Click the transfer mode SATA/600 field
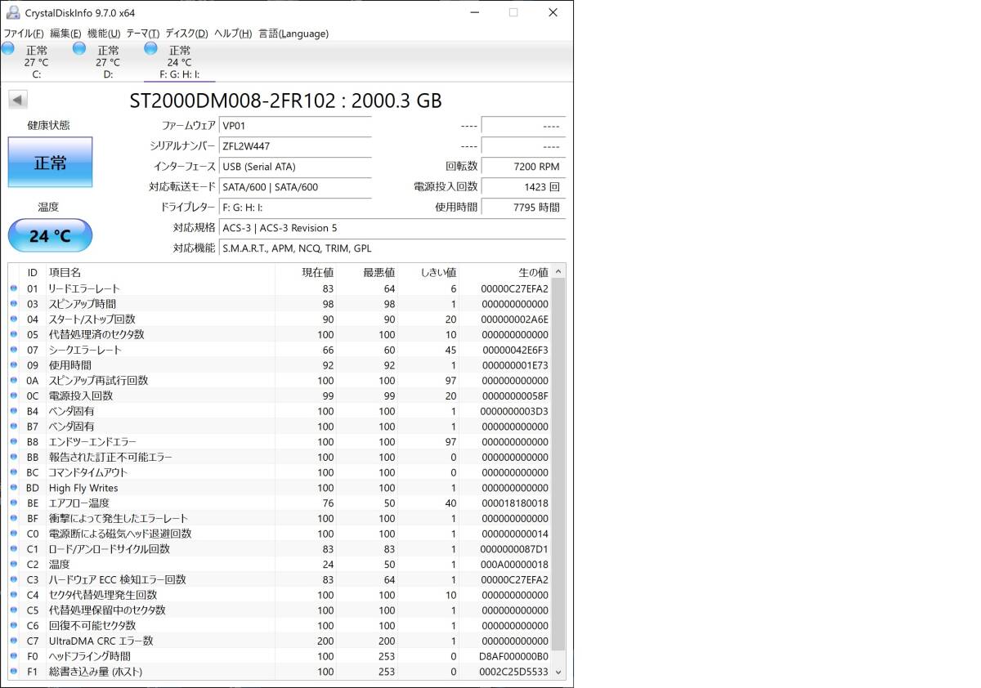This screenshot has width=981, height=688. click(295, 187)
